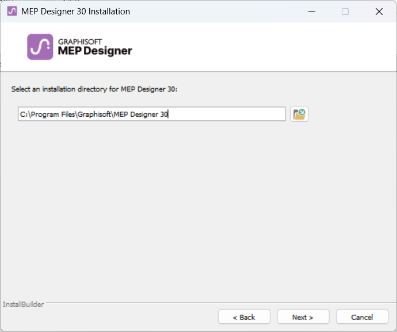Click the GRAPHISOFT MEP Designer heading text
This screenshot has height=332, width=397.
(95, 47)
